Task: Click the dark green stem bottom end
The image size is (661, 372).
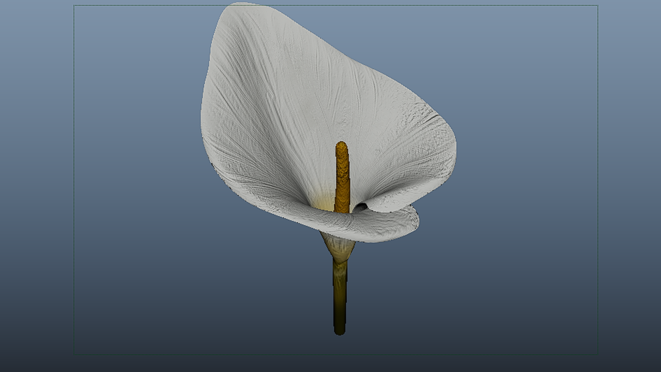Action: click(339, 331)
